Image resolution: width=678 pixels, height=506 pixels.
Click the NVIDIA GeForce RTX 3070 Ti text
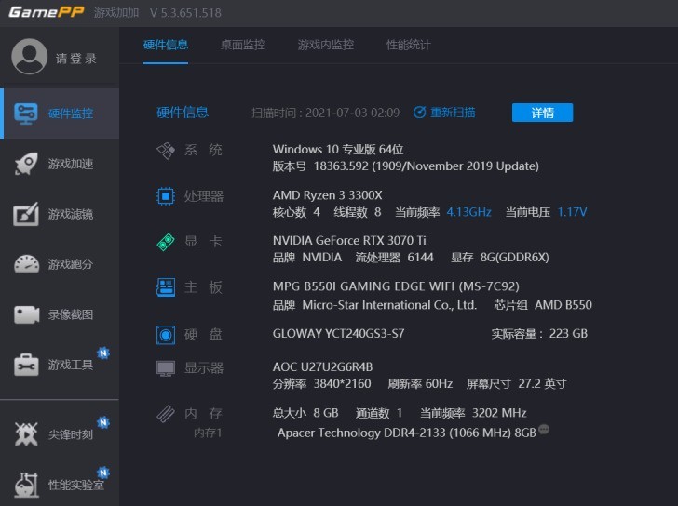pos(349,241)
